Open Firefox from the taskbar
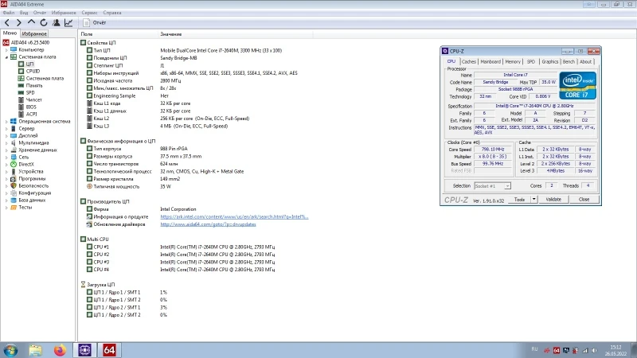637x358 pixels. [60, 350]
